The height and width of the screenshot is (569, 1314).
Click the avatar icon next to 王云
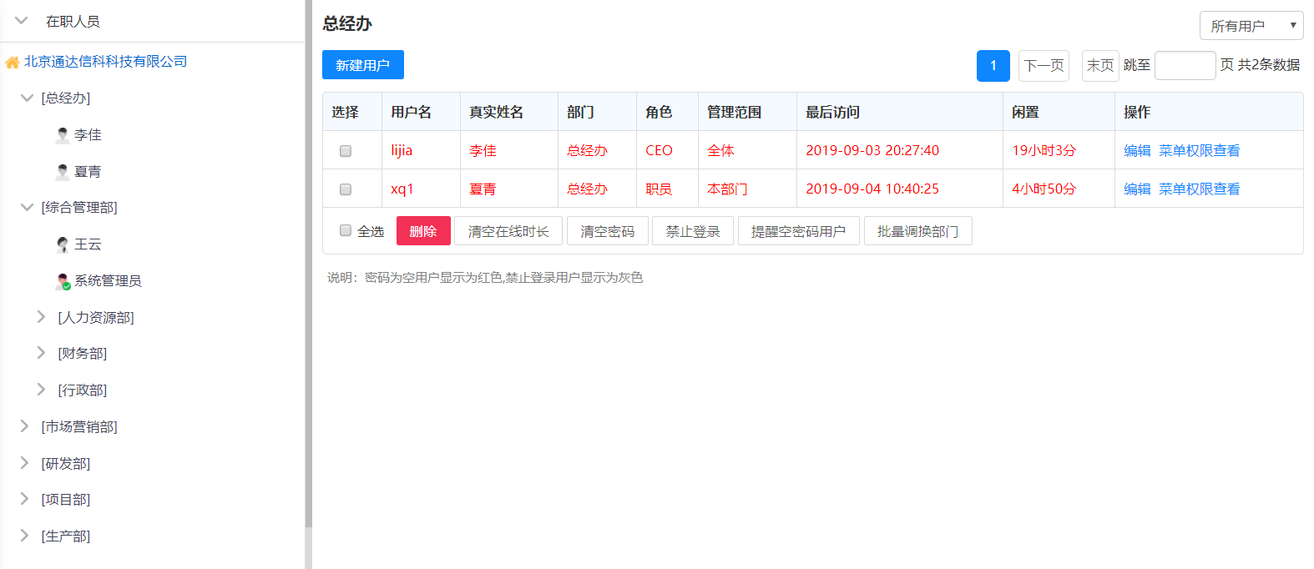click(63, 244)
